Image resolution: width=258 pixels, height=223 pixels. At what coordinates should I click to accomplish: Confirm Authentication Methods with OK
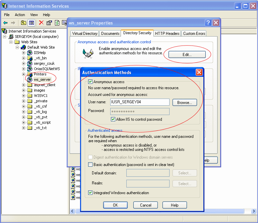[115, 205]
